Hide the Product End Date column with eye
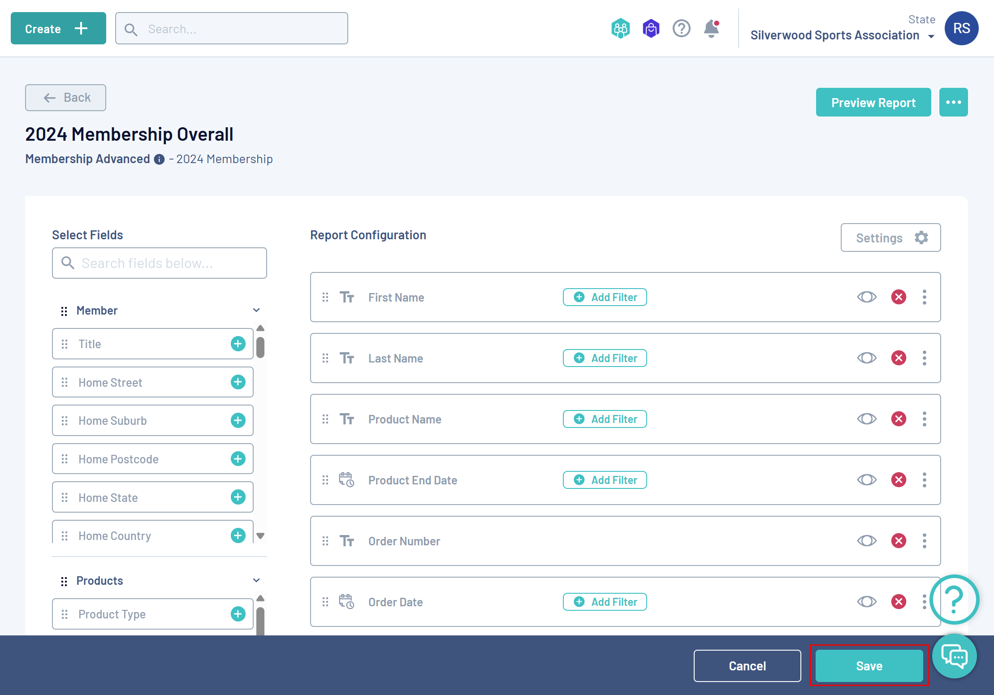The image size is (994, 695). tap(867, 480)
